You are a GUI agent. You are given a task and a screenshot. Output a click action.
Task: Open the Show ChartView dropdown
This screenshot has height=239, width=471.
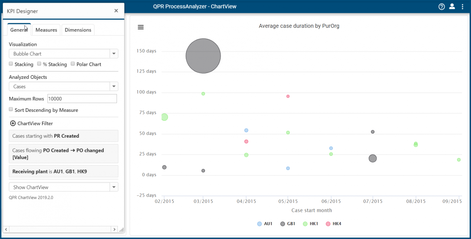(x=64, y=187)
